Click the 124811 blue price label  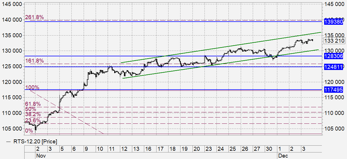click(x=334, y=67)
